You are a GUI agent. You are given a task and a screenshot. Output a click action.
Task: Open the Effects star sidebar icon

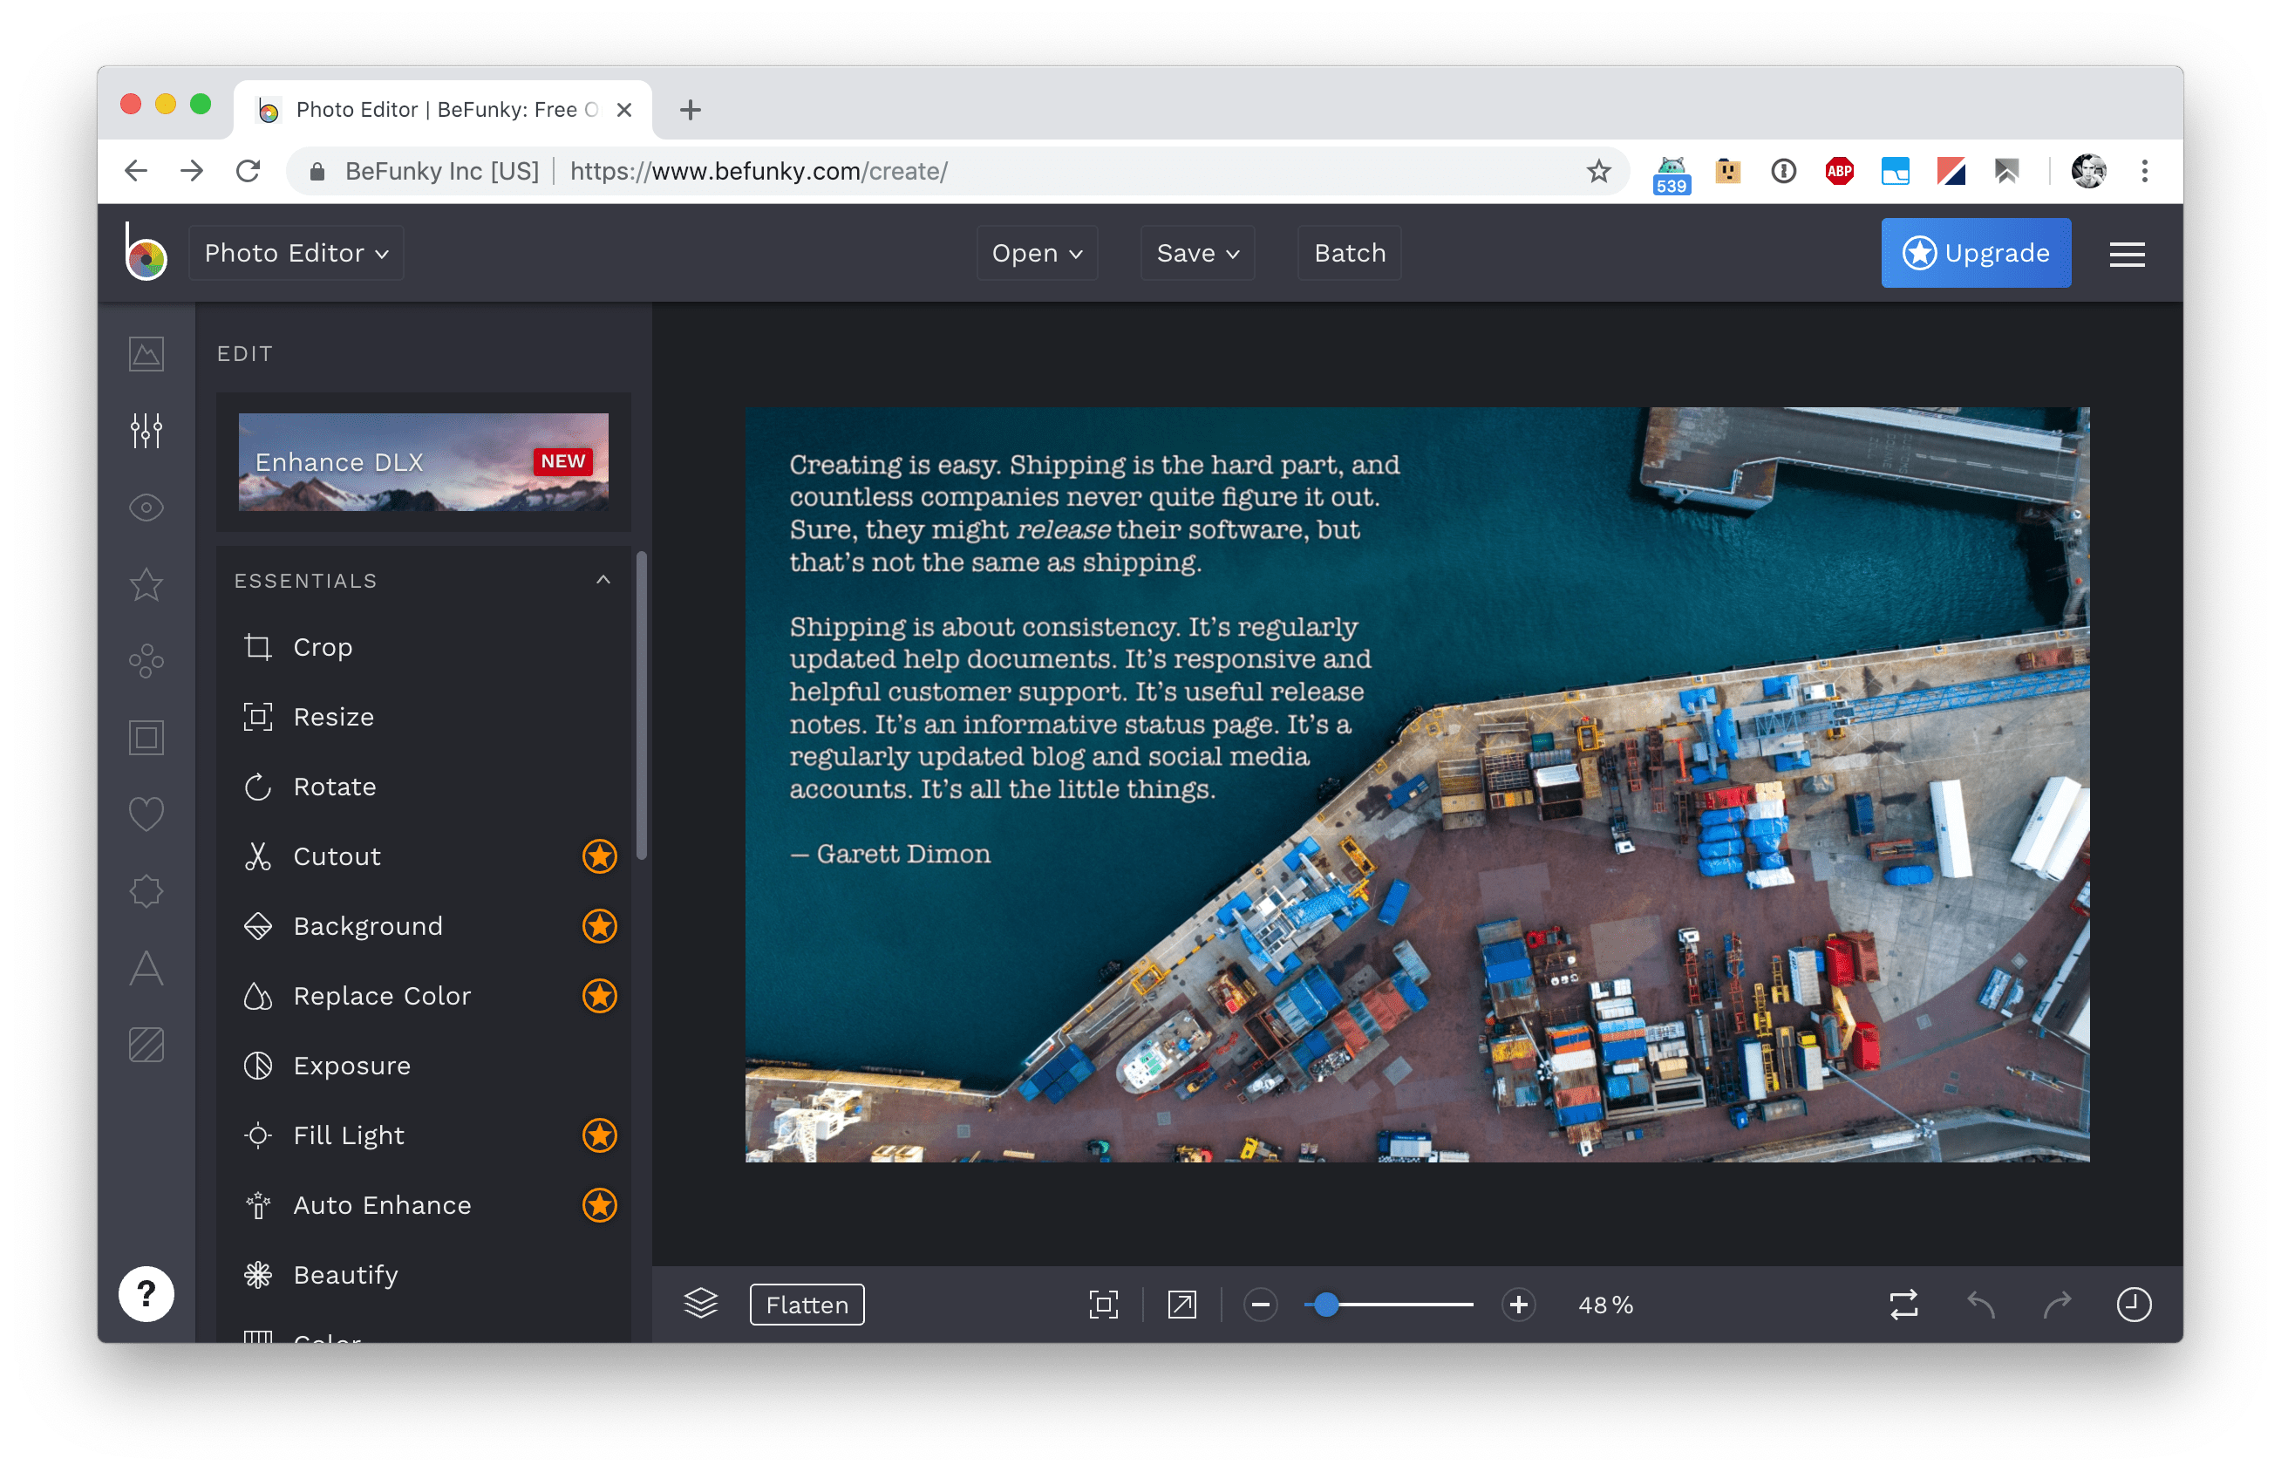pos(146,584)
